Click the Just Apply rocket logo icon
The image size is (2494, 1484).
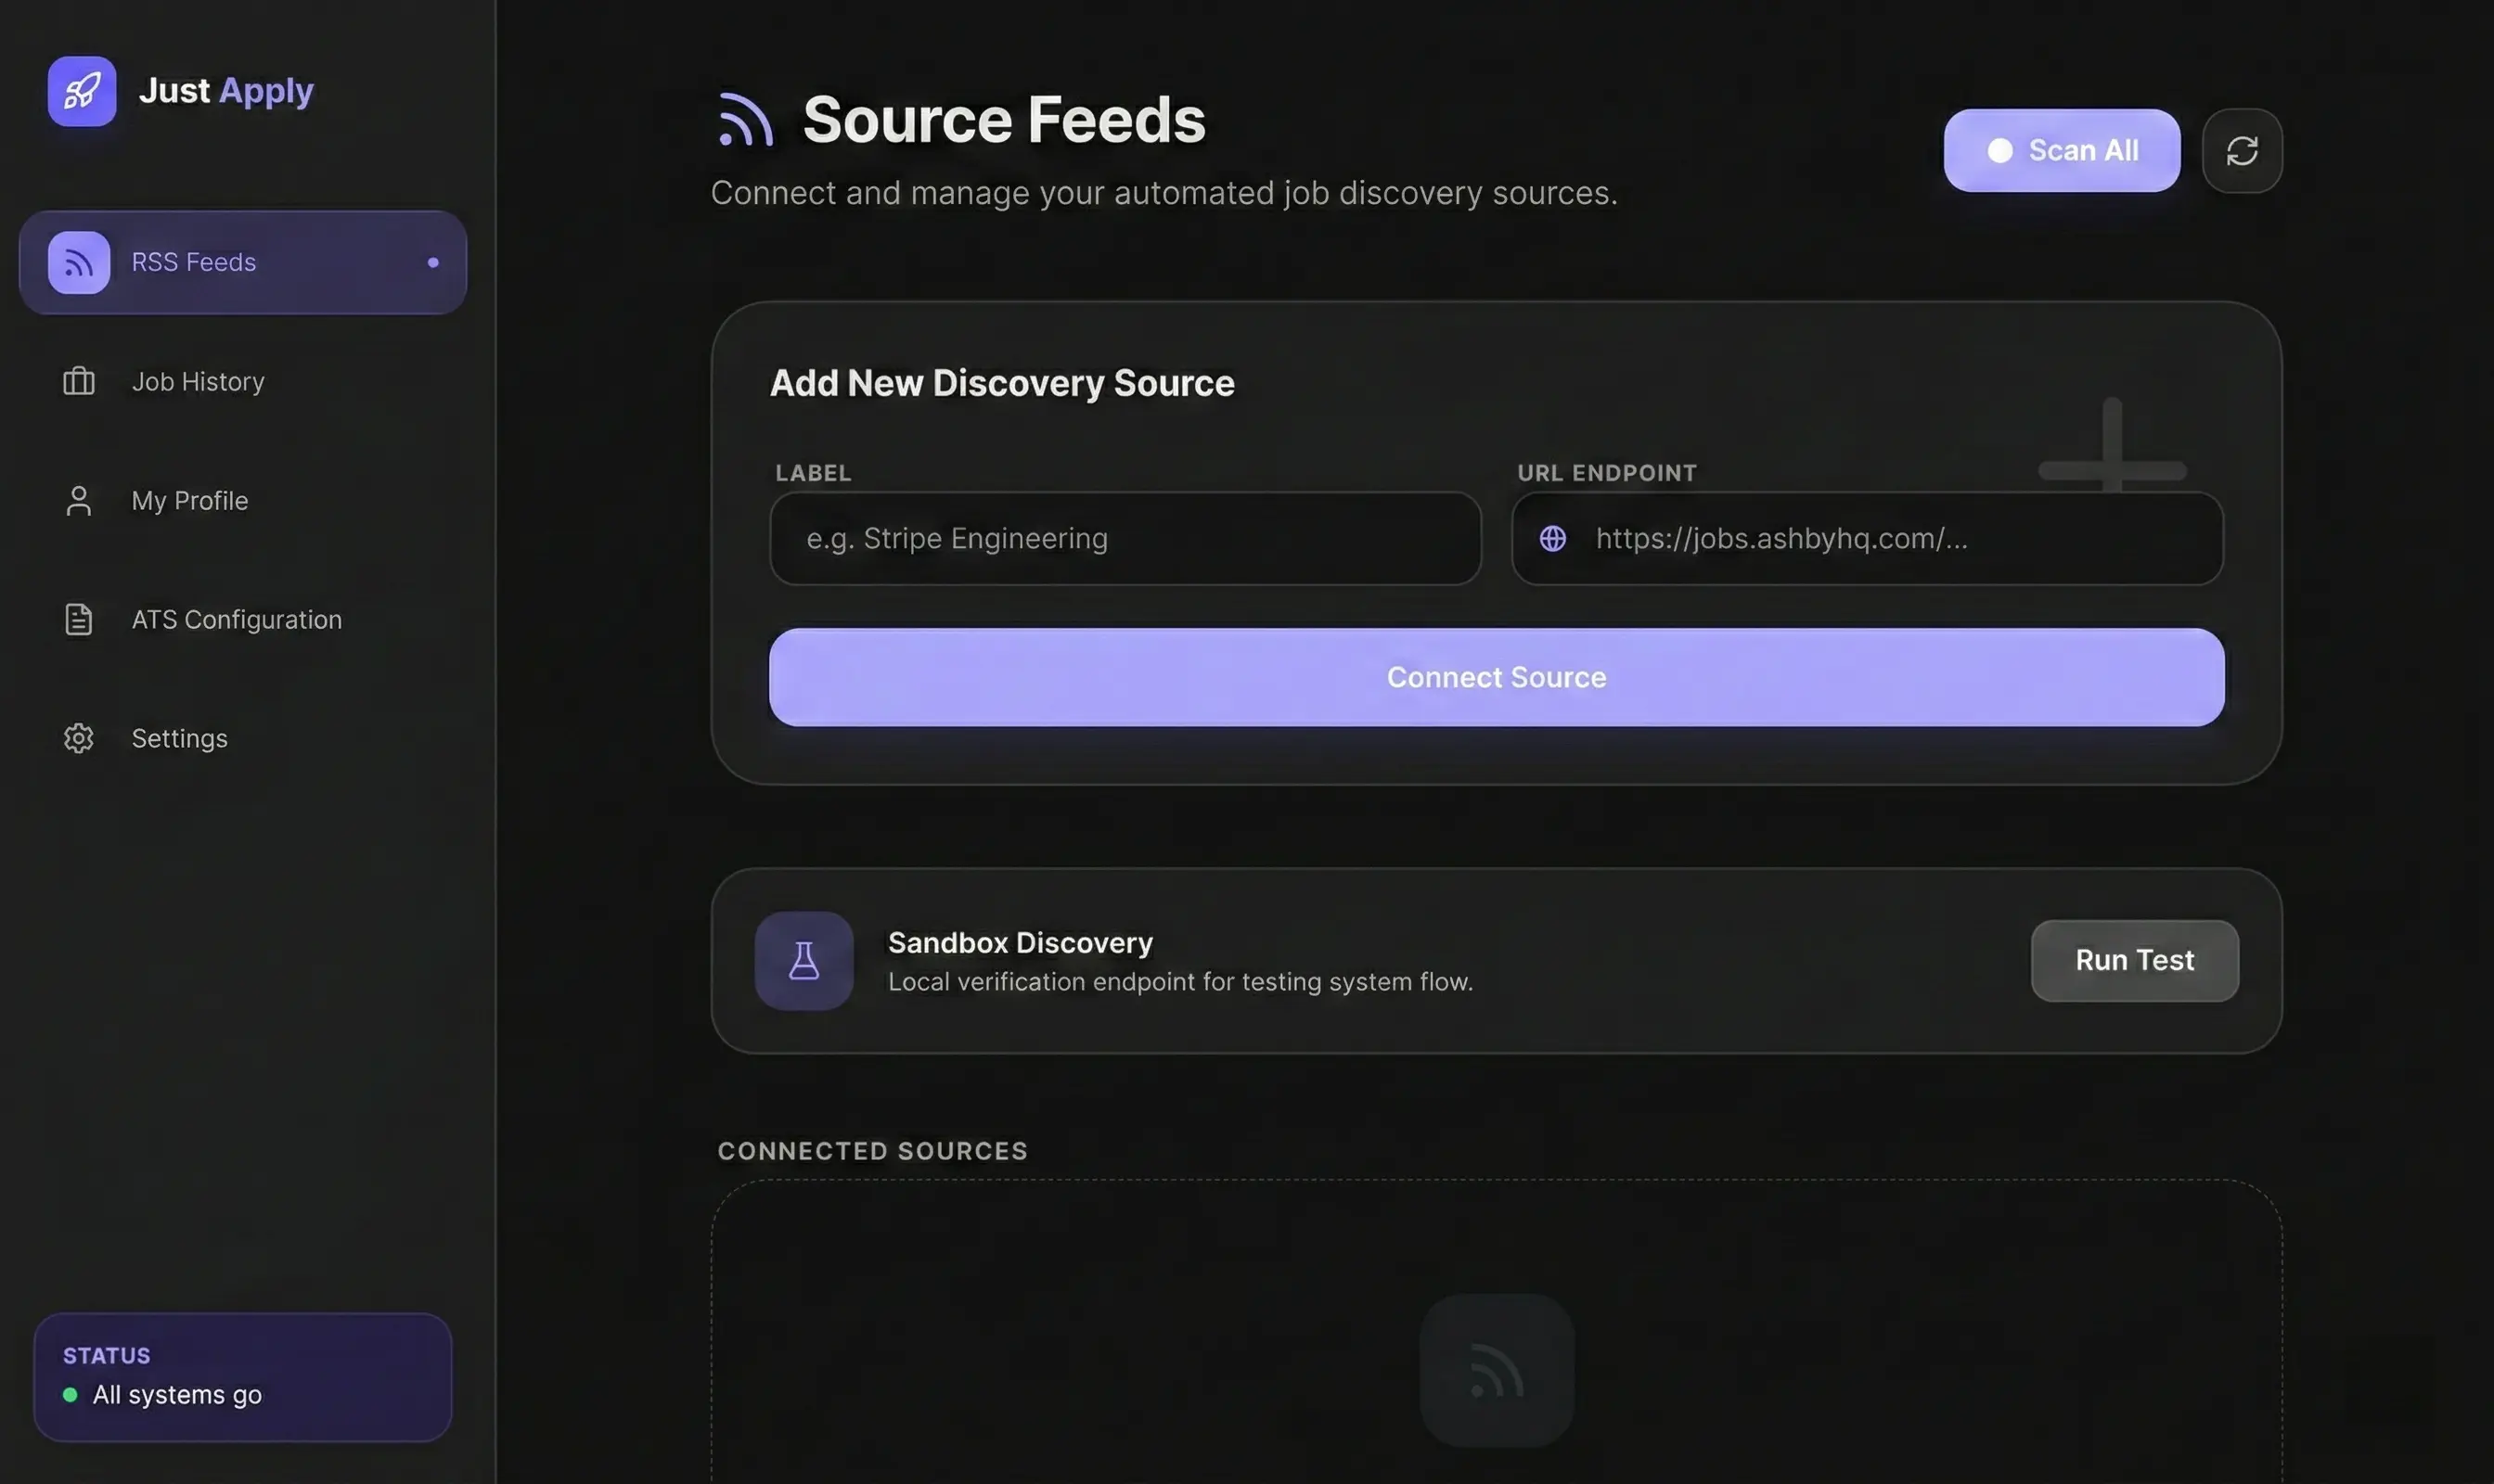point(81,91)
